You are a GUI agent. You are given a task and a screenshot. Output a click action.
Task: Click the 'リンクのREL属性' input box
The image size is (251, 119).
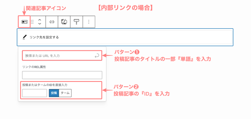click(x=62, y=75)
